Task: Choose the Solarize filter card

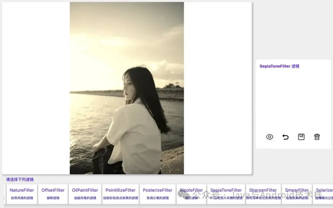Action: (x=323, y=194)
